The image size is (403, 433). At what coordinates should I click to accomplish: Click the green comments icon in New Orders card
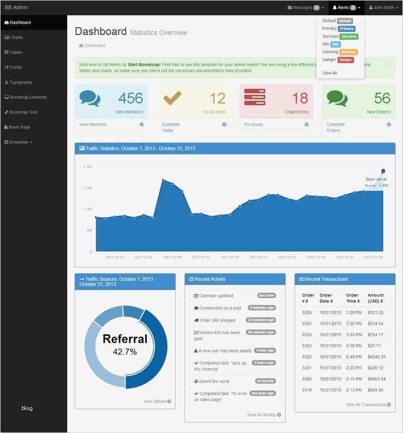click(337, 98)
